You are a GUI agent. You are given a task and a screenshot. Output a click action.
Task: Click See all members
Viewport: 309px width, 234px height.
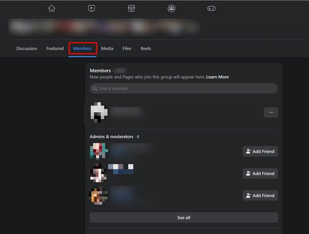183,218
